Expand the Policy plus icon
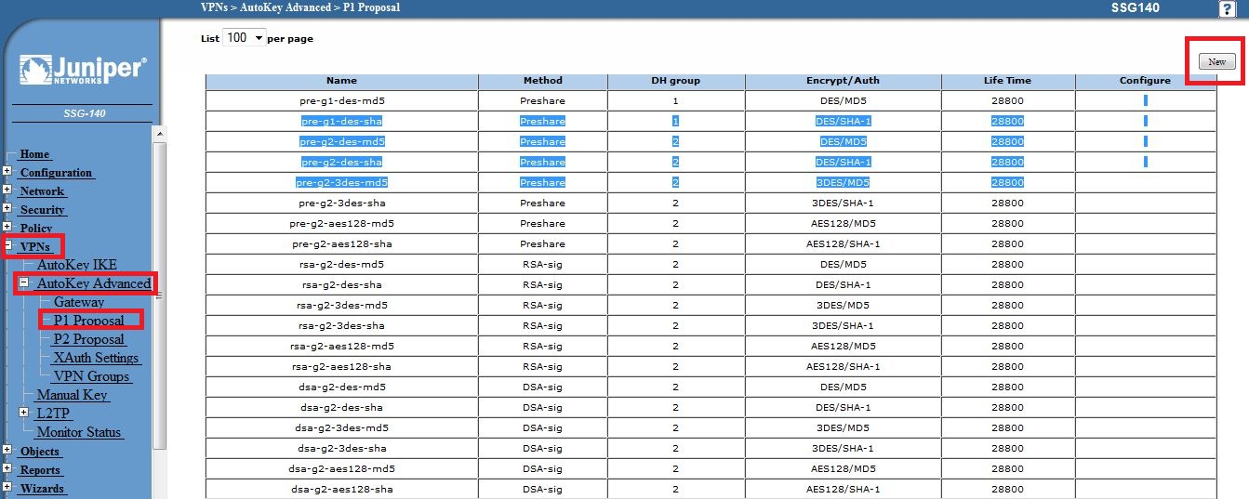1249x499 pixels. coord(7,228)
